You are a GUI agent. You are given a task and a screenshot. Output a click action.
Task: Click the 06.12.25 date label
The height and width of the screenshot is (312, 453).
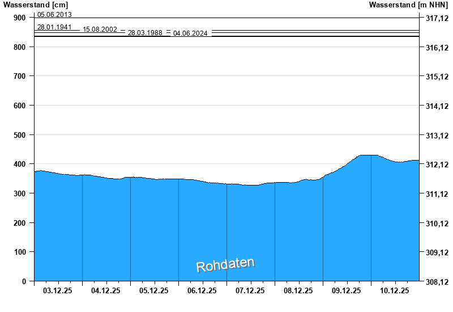[x=202, y=291]
